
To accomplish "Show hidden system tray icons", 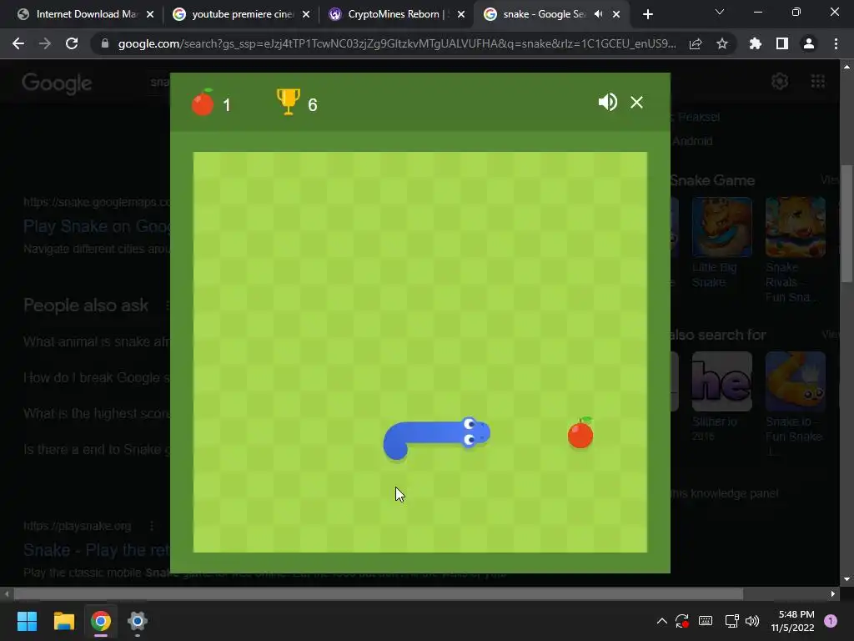I will (661, 621).
